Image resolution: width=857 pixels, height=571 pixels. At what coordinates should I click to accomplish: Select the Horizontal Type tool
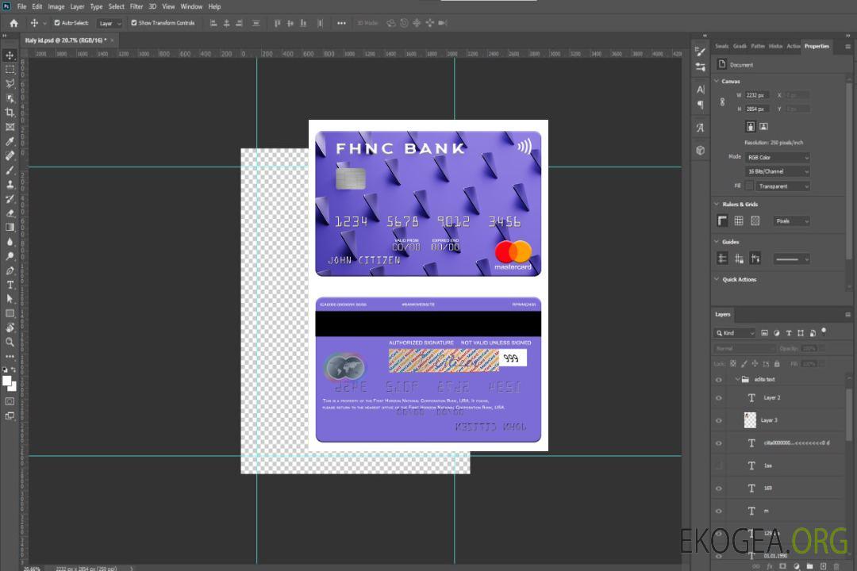coord(10,285)
